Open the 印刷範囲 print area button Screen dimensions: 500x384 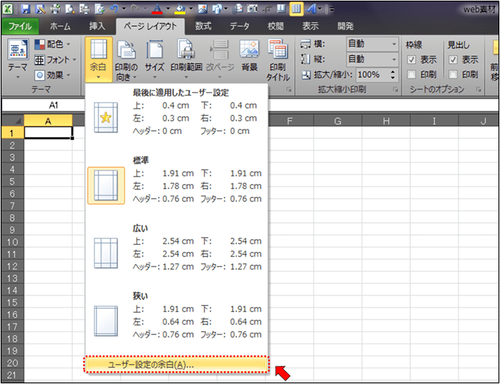pyautogui.click(x=186, y=59)
